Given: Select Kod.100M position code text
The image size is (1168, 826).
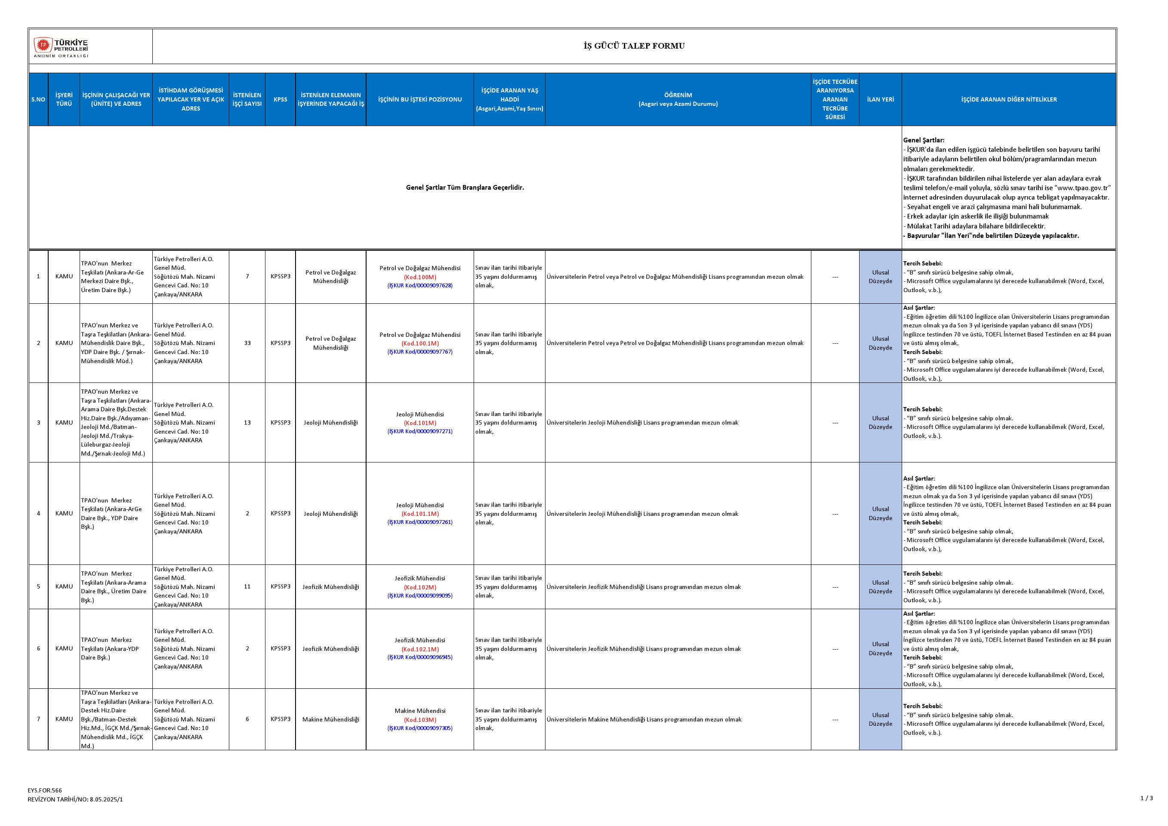Looking at the screenshot, I should click(420, 277).
